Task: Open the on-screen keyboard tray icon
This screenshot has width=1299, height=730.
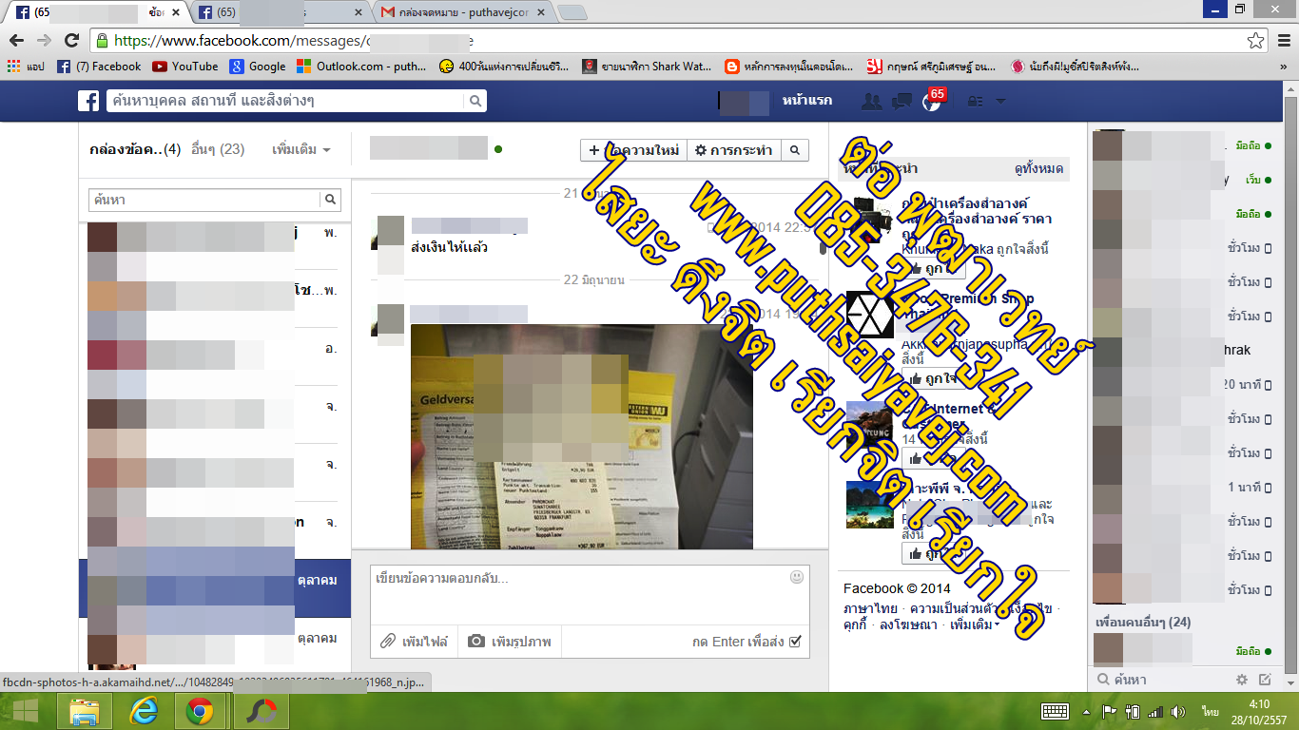Action: pyautogui.click(x=1055, y=711)
